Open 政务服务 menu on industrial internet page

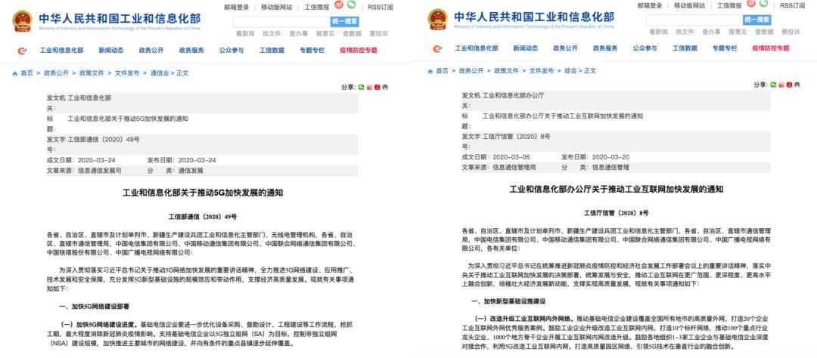(605, 48)
